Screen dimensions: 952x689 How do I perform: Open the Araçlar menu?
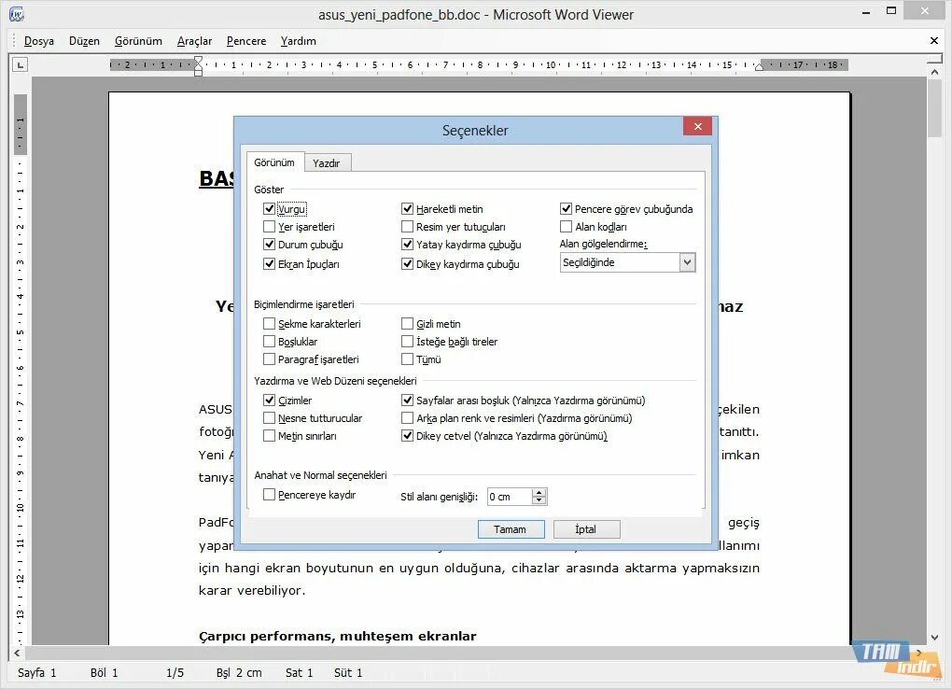(194, 41)
